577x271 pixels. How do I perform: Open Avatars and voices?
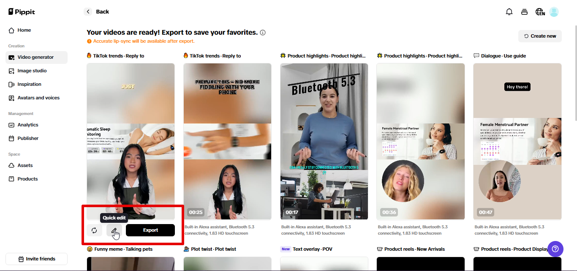click(39, 98)
